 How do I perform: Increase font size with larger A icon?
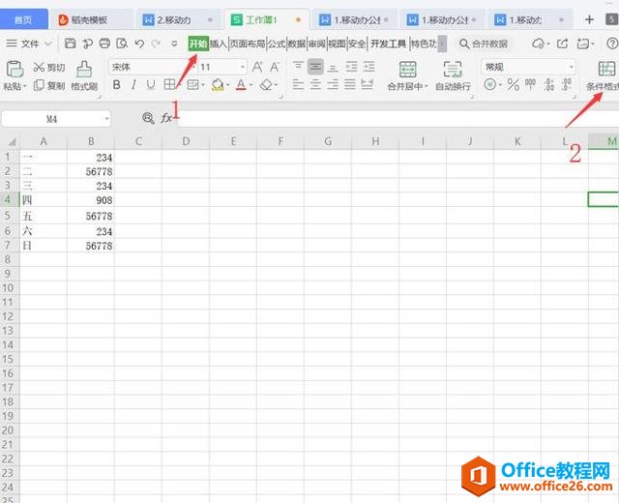[x=257, y=67]
